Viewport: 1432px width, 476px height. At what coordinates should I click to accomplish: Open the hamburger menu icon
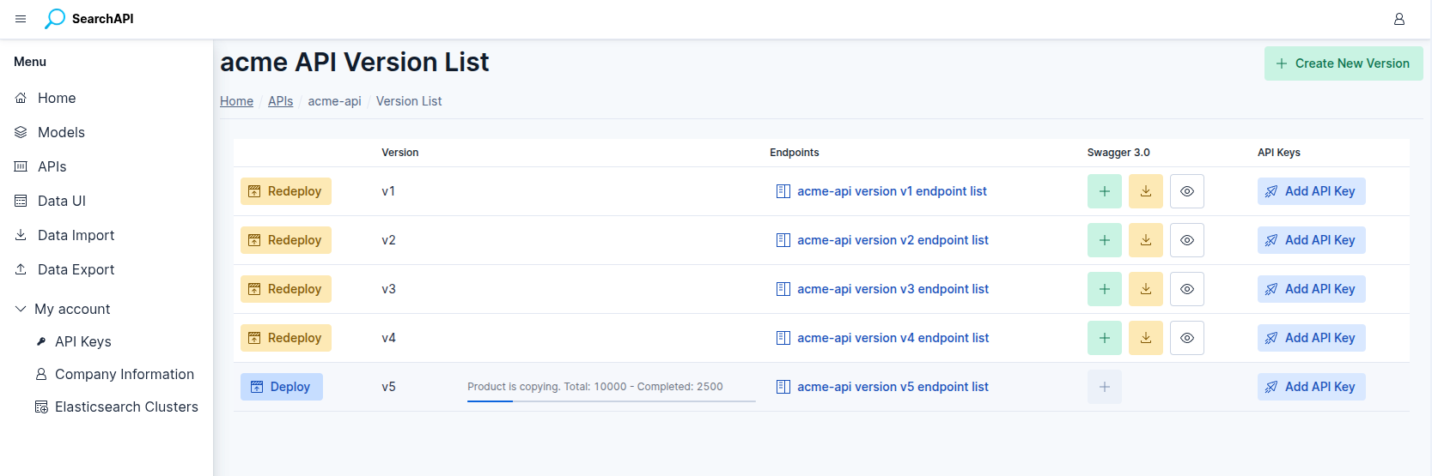(x=21, y=19)
